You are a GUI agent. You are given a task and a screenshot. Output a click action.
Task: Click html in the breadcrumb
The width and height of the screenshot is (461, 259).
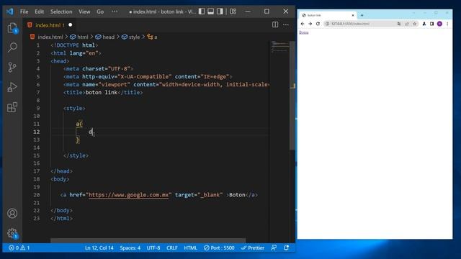pos(82,37)
